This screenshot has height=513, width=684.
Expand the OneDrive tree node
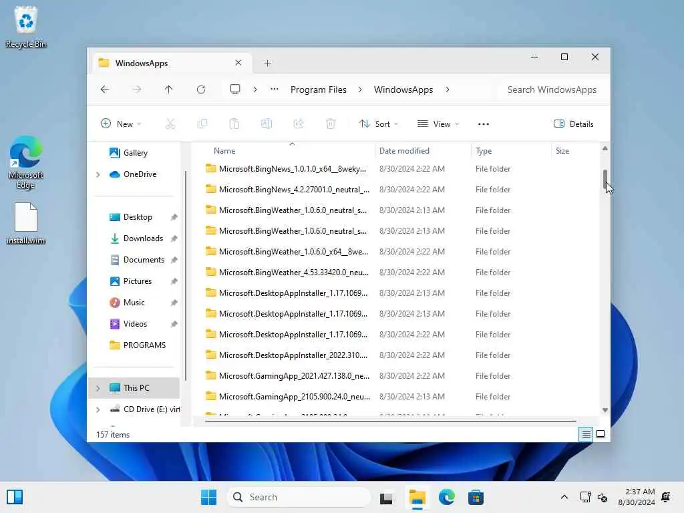[98, 174]
